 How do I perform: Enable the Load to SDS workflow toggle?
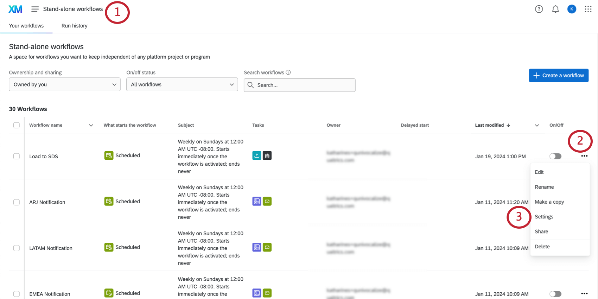555,156
